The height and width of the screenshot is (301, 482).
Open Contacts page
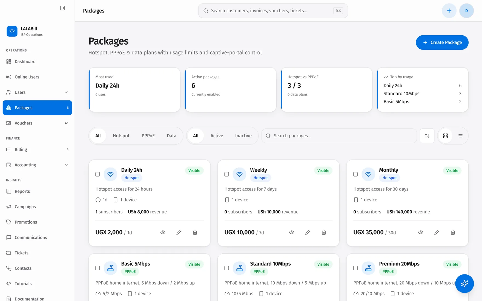click(37, 268)
